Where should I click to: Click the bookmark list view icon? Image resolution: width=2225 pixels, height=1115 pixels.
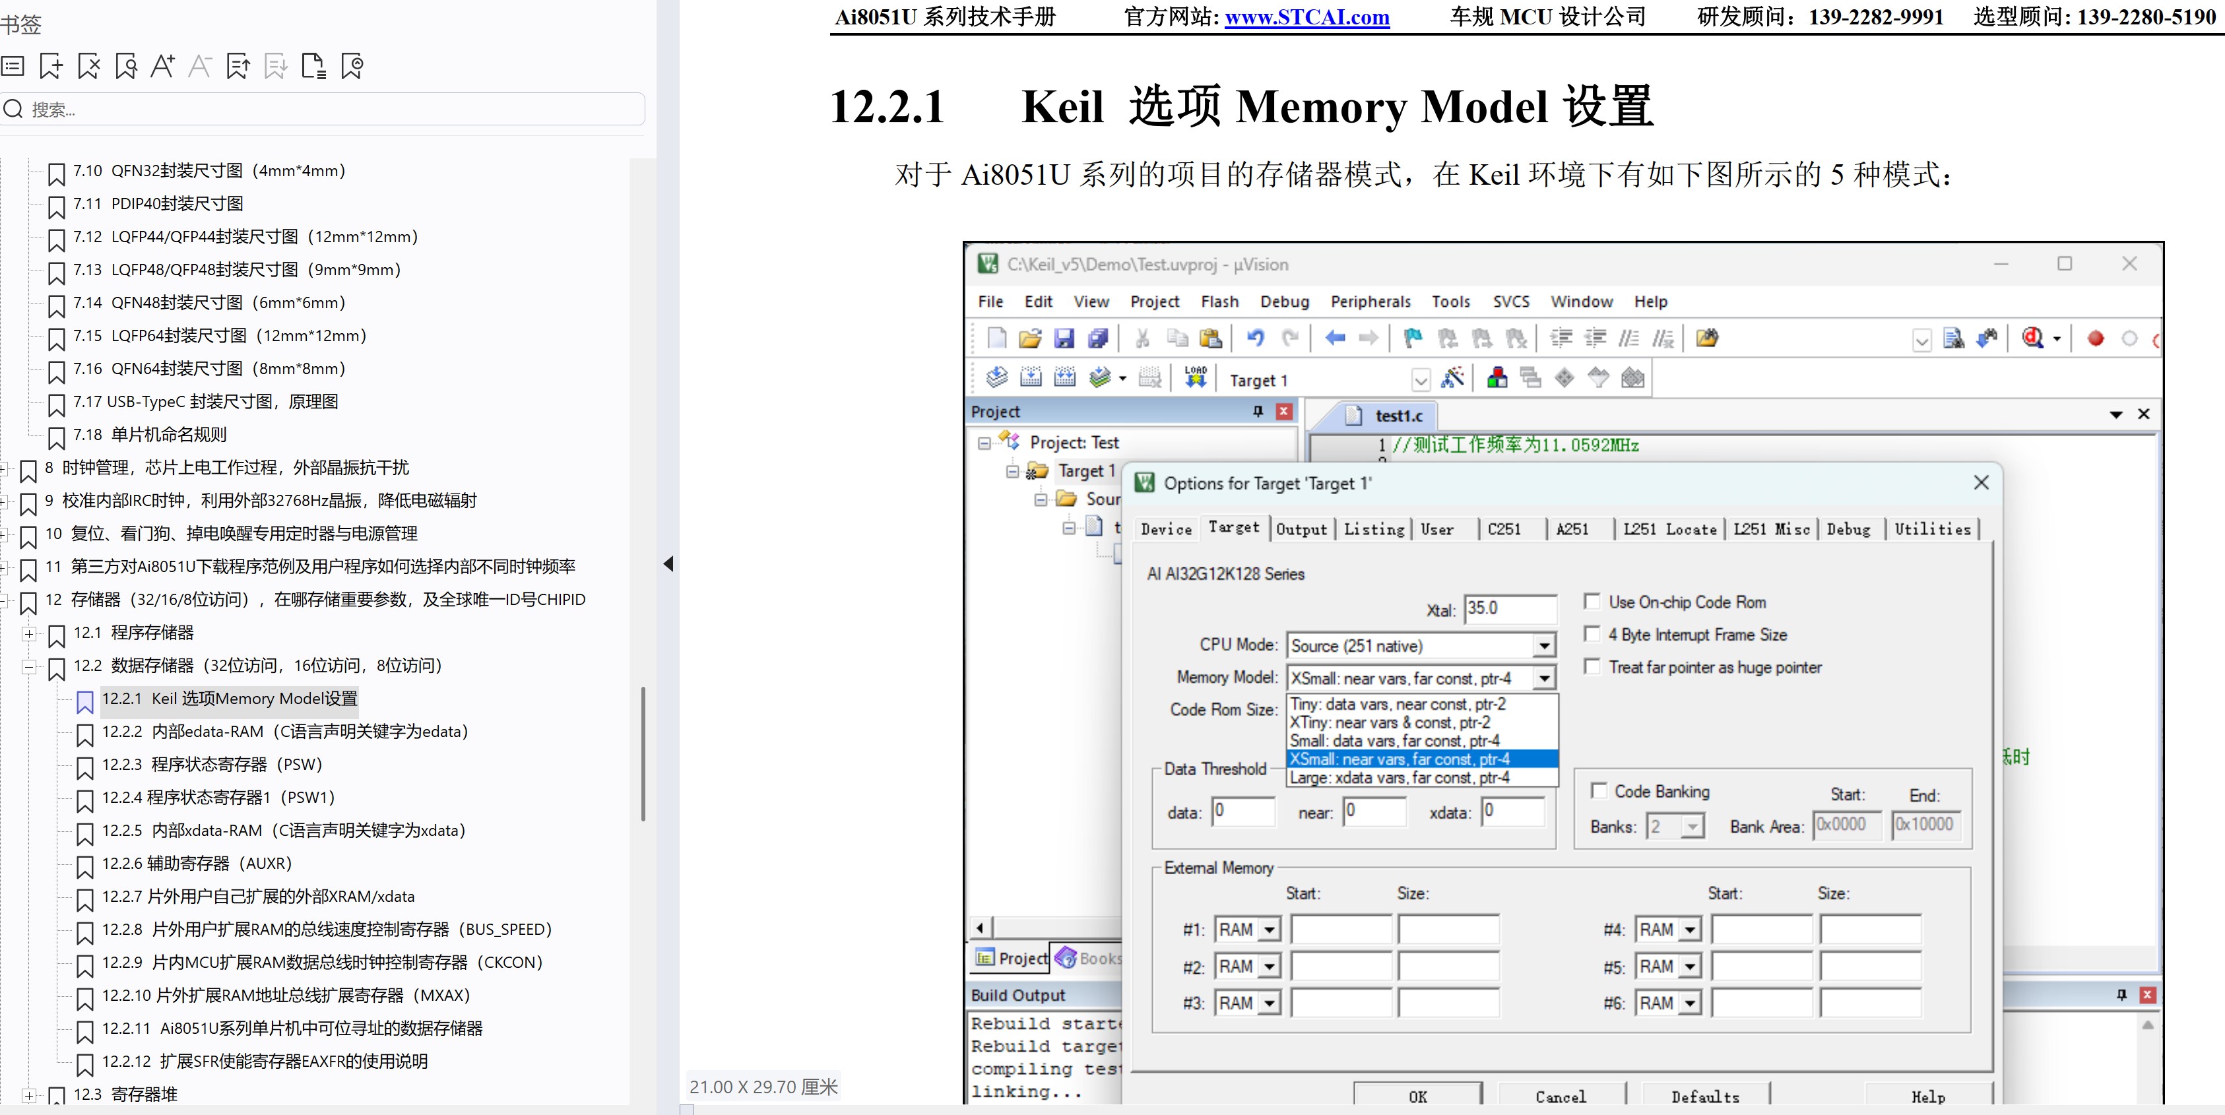[x=13, y=67]
